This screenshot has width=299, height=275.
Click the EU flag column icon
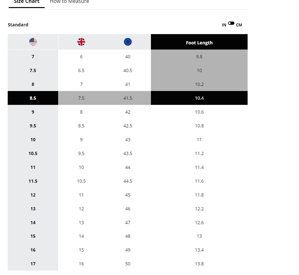(x=128, y=42)
